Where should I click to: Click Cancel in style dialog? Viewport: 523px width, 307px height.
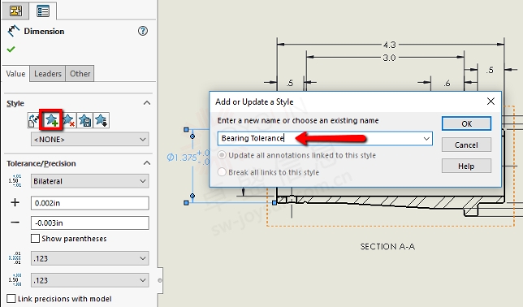coord(466,145)
